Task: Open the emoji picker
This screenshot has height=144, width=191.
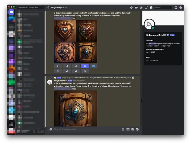Action: pyautogui.click(x=137, y=129)
